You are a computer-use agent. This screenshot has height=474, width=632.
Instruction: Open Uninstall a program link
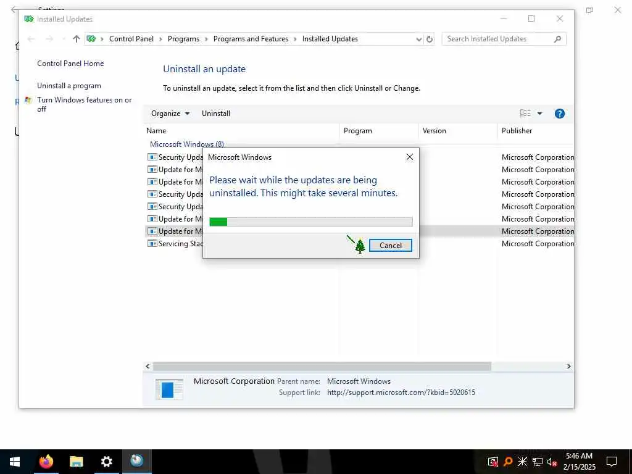(x=69, y=86)
